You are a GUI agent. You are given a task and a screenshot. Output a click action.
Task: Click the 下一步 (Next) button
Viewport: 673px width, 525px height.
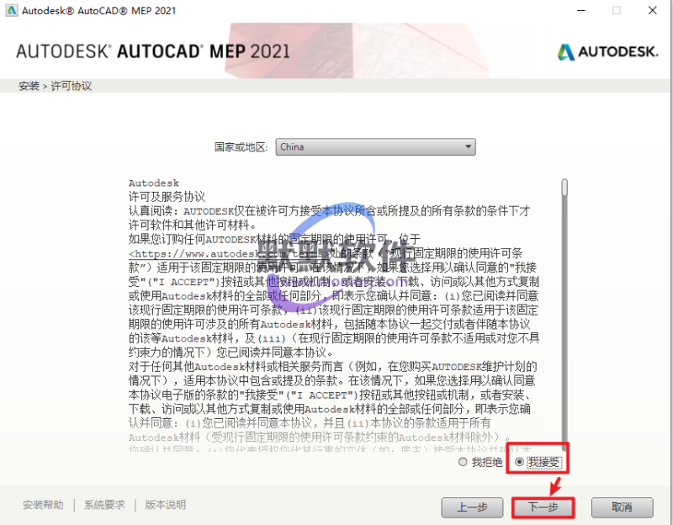pos(543,507)
